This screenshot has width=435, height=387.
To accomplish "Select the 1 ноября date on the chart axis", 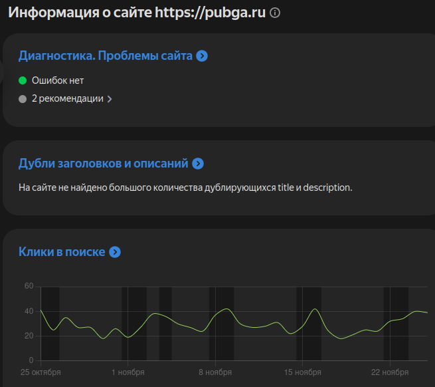I will (x=128, y=372).
